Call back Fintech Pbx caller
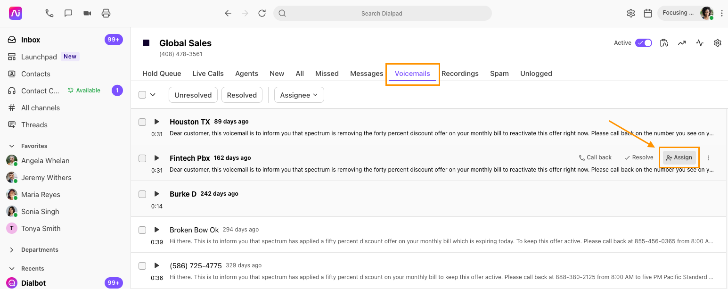728x289 pixels. click(595, 157)
